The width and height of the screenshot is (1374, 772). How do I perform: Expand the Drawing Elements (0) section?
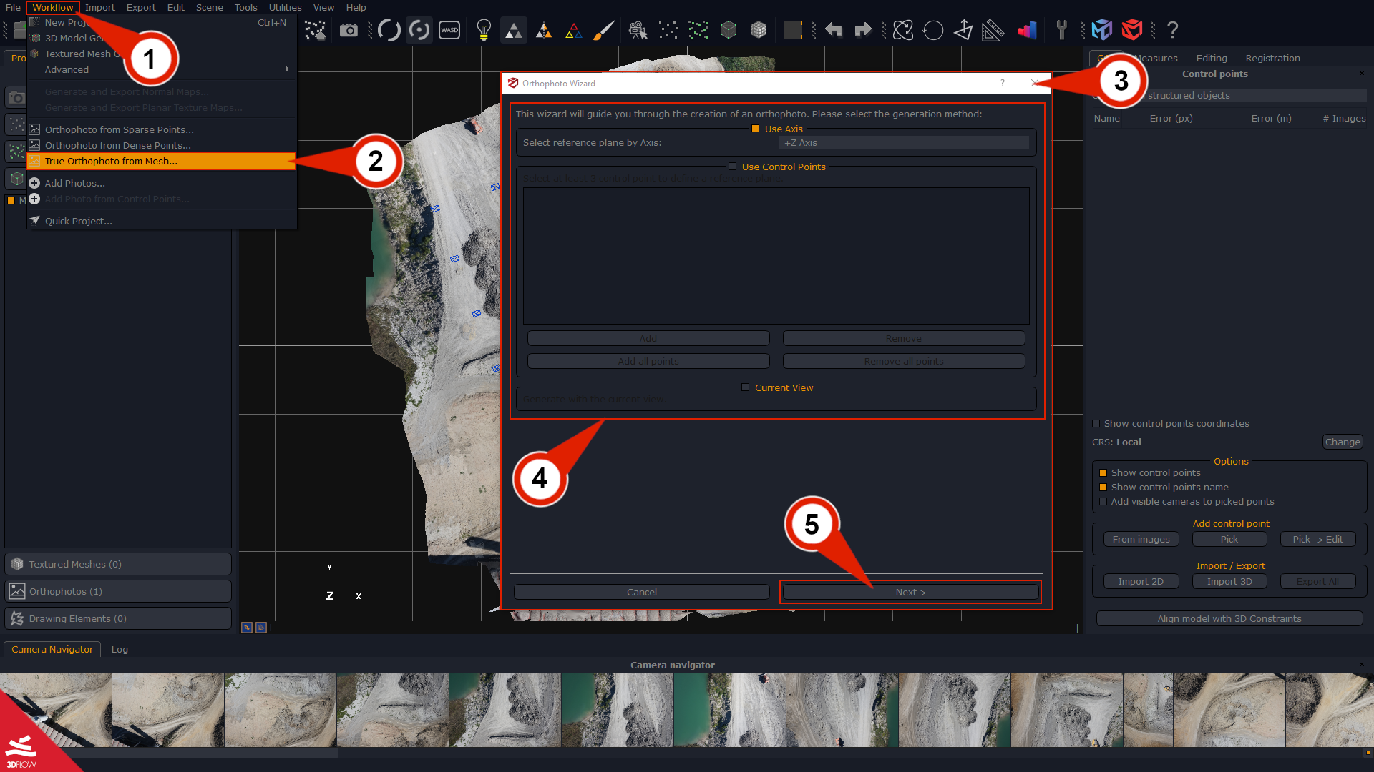point(118,618)
